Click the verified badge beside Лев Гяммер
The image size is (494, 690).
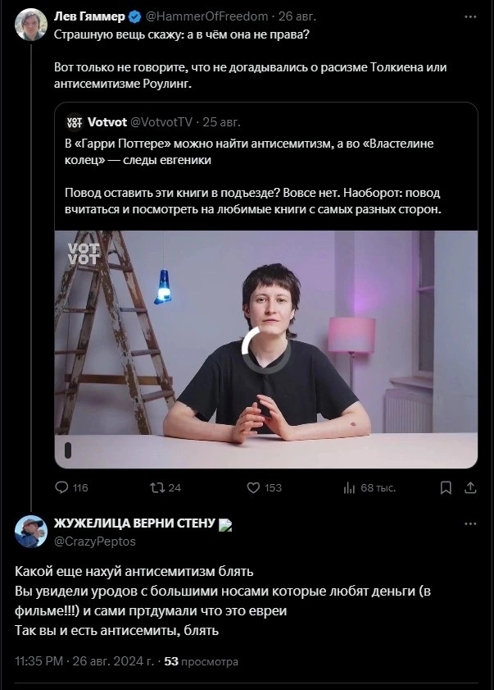(x=134, y=16)
